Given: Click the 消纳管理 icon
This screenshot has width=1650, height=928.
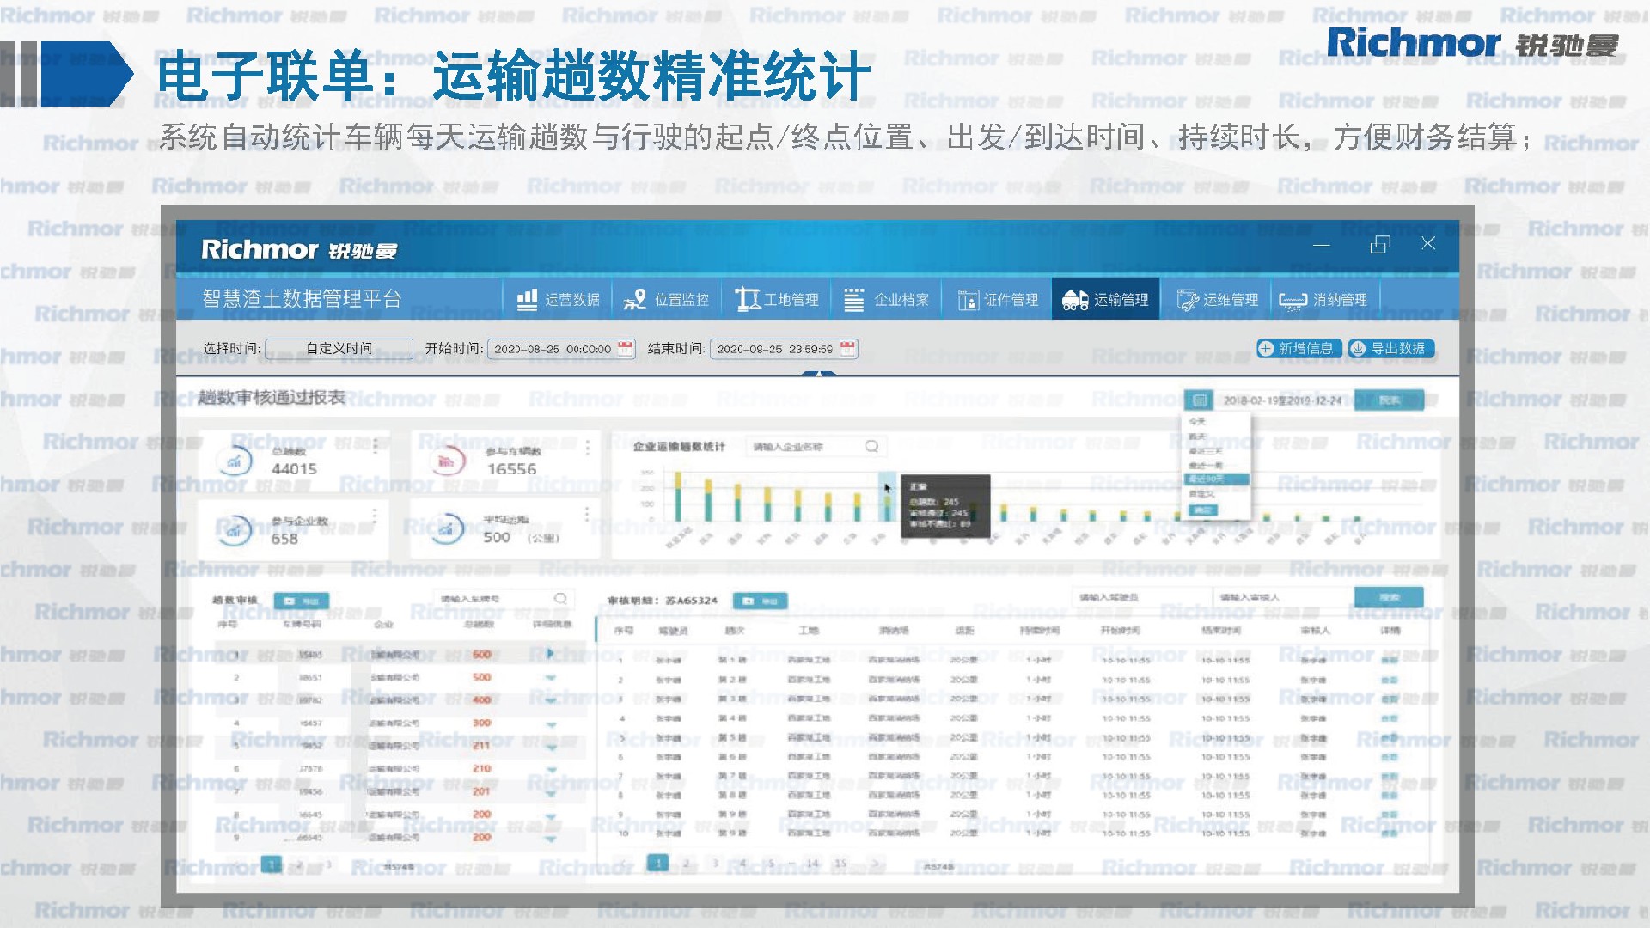Looking at the screenshot, I should coord(1292,300).
